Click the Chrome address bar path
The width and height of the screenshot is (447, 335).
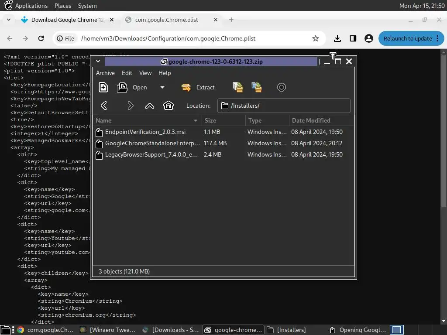pos(168,38)
